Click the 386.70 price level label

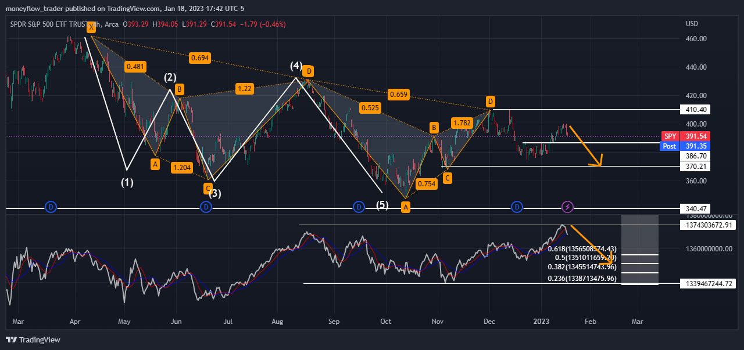point(695,156)
